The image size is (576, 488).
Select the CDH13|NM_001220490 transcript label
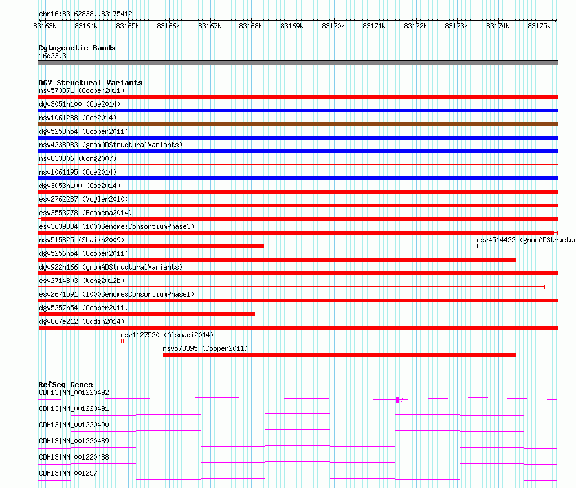[74, 425]
